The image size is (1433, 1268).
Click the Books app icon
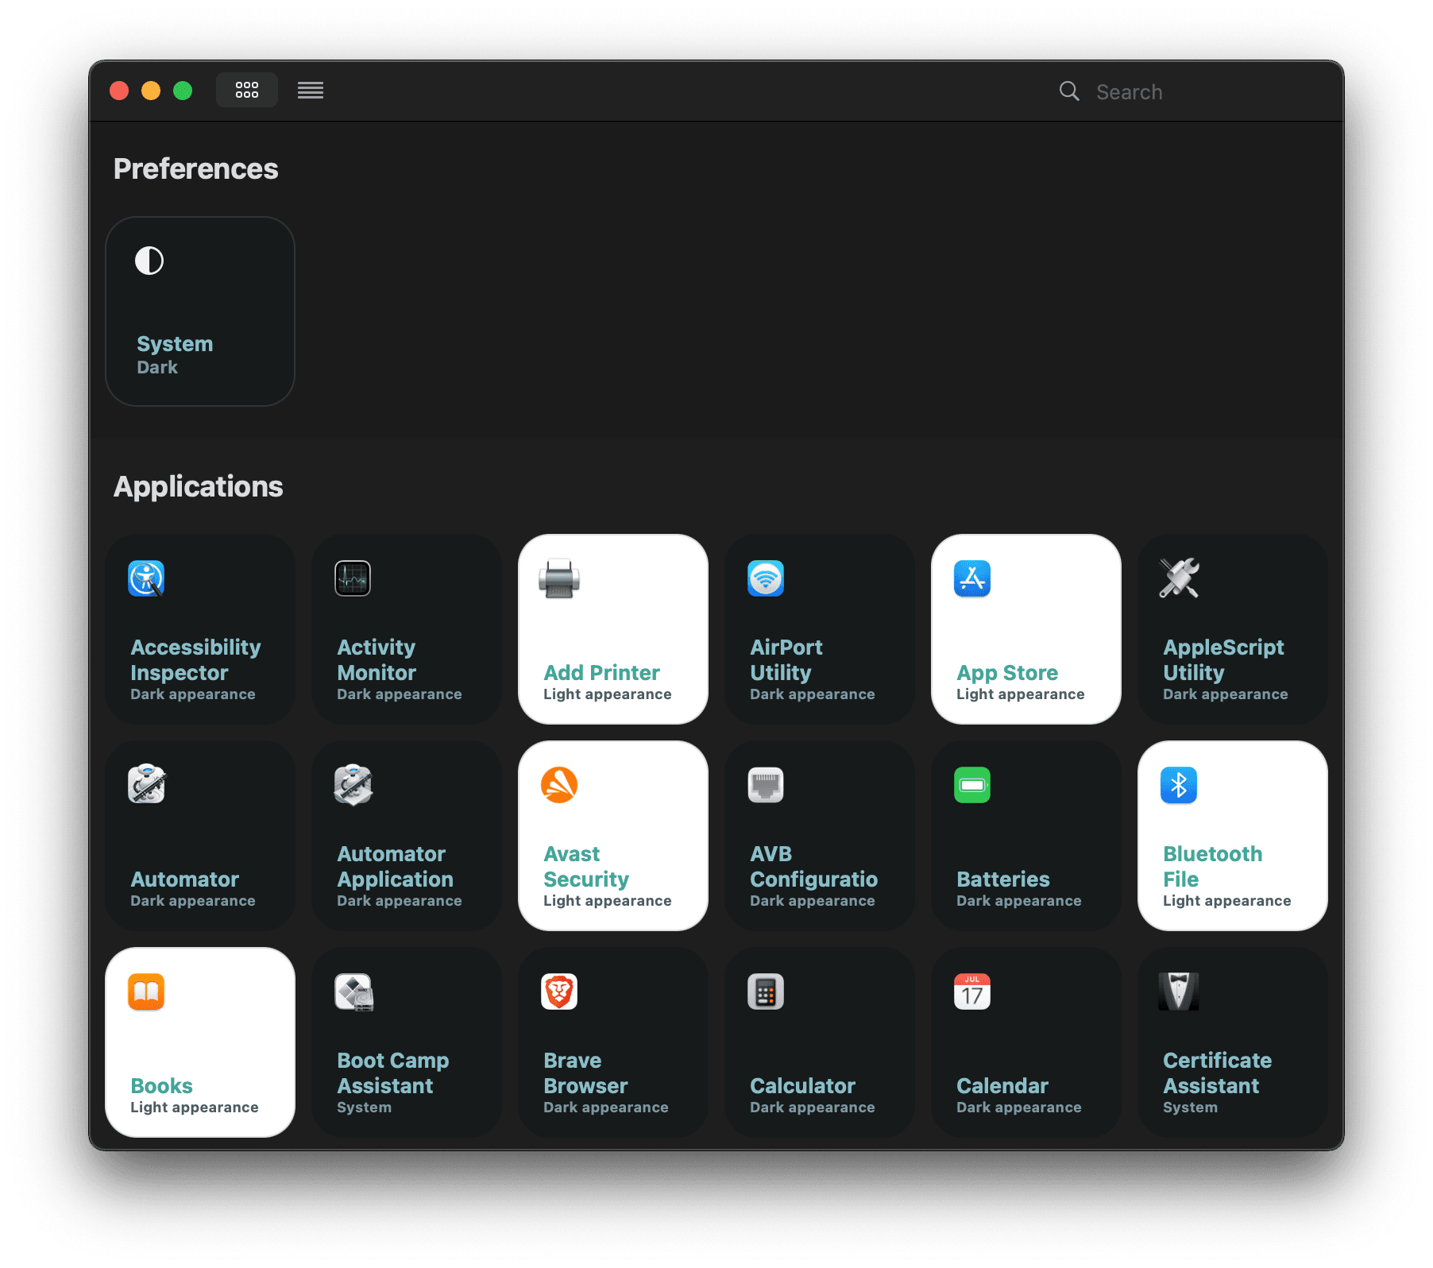click(x=146, y=992)
